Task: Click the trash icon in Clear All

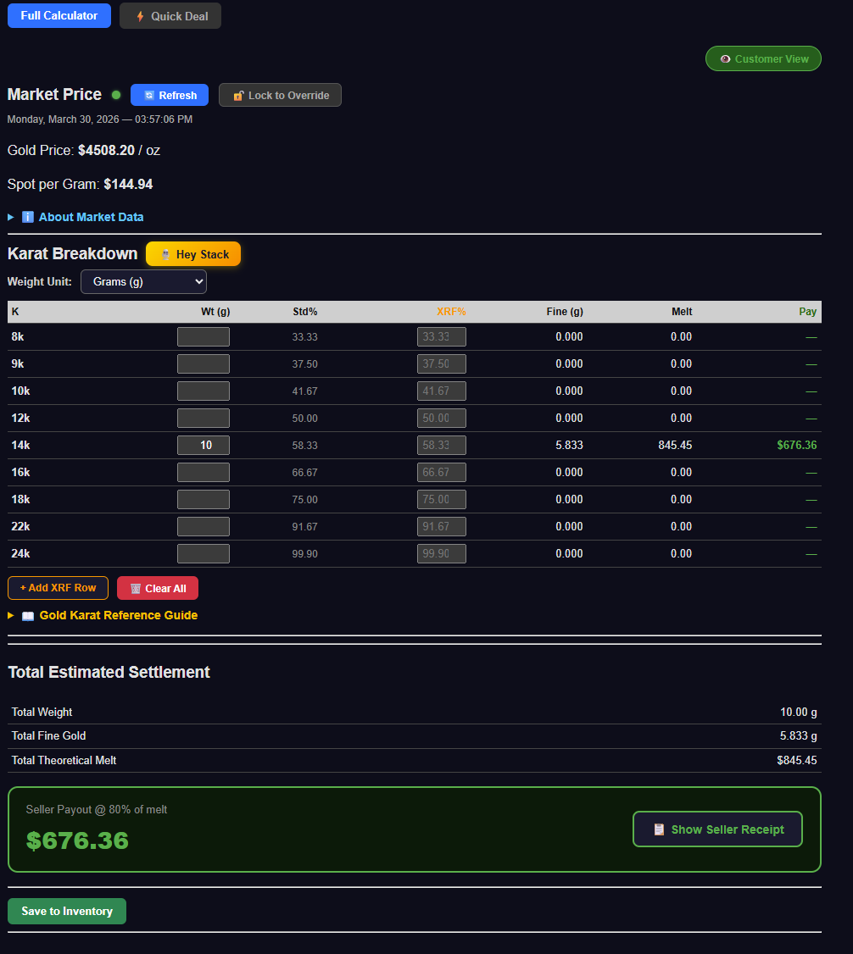Action: coord(136,588)
